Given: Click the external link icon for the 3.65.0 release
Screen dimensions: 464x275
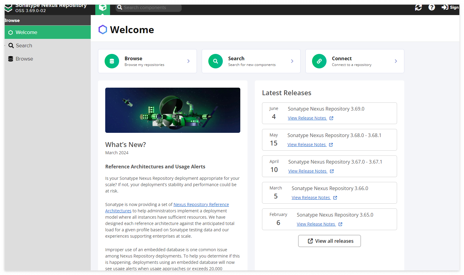Looking at the screenshot, I should point(340,224).
